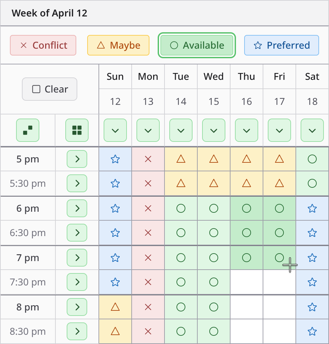Click the circle available icon on Saturday 5 pm

[x=312, y=159]
